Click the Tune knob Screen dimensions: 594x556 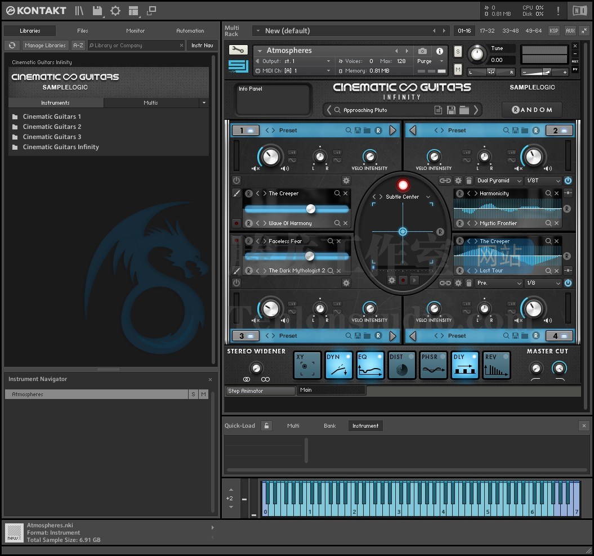(476, 54)
